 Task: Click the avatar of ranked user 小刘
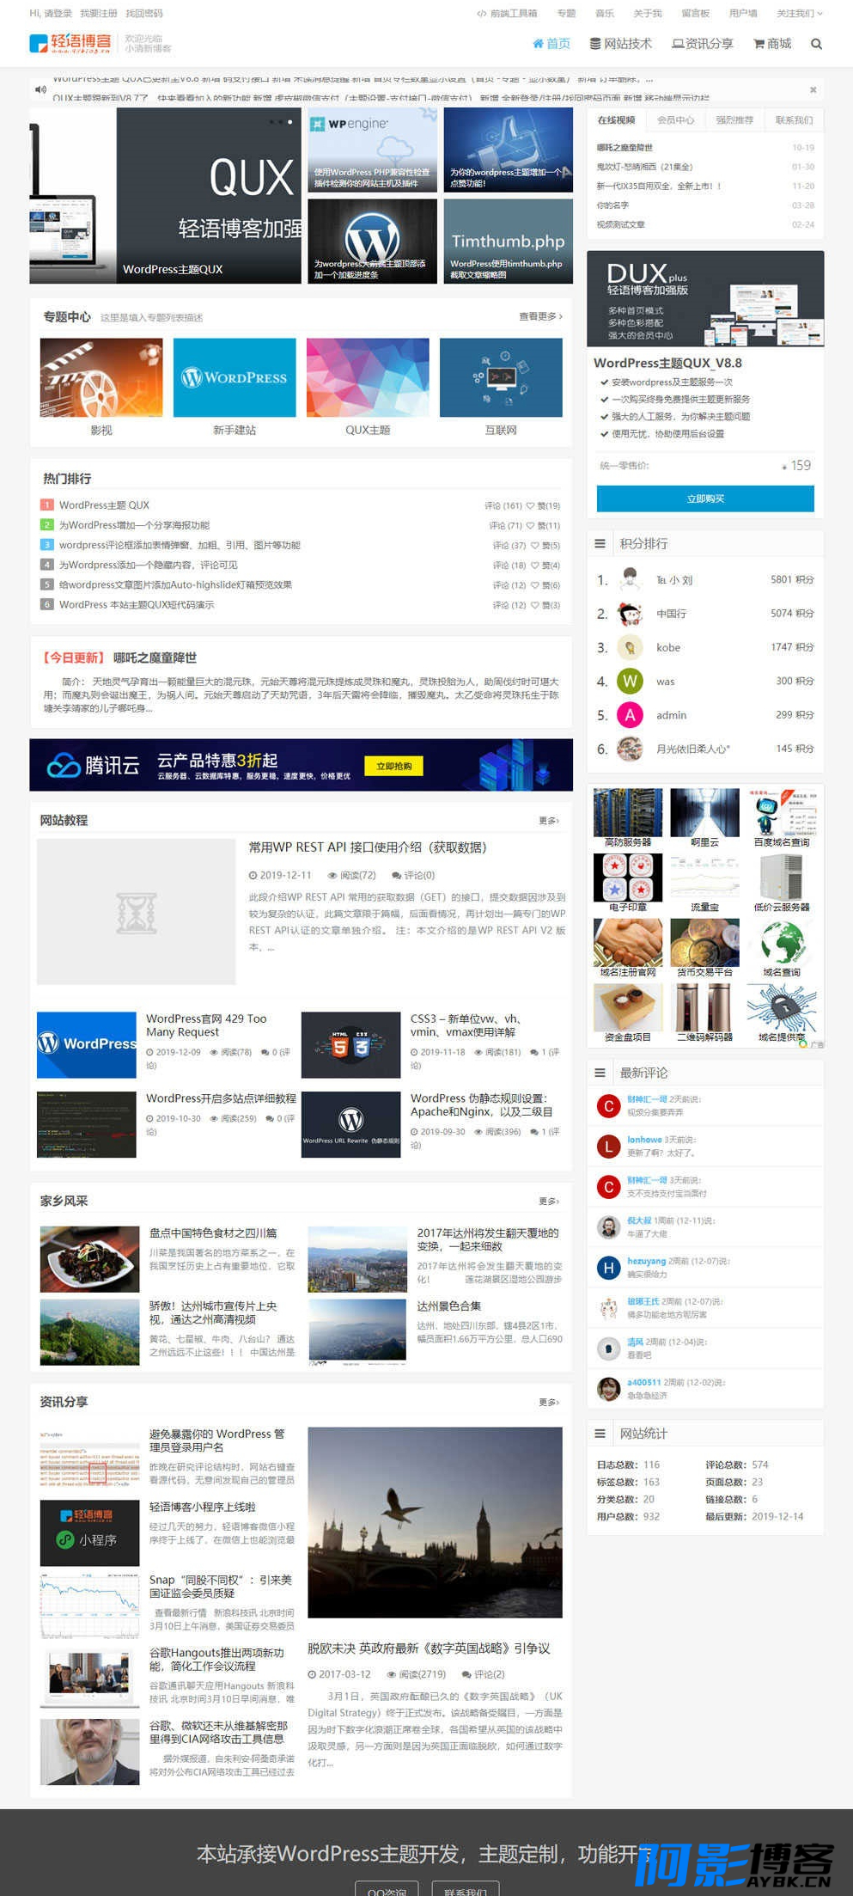(630, 579)
